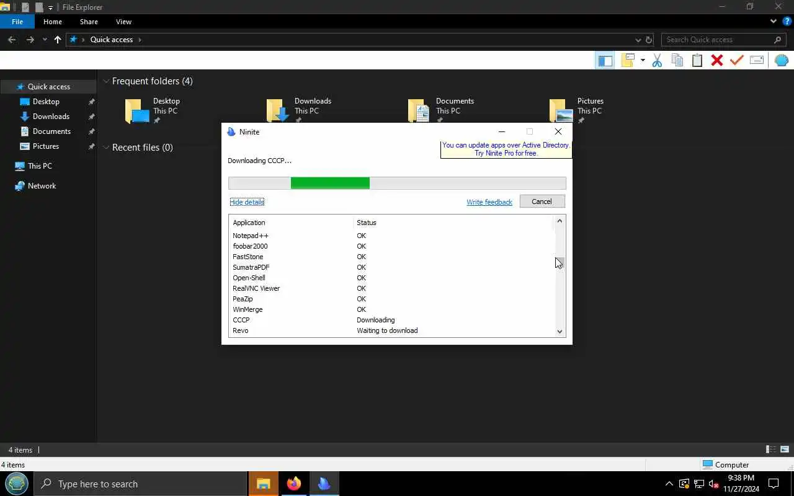Click the orange checkmark Properties icon
Viewport: 794px width, 496px height.
click(x=737, y=60)
